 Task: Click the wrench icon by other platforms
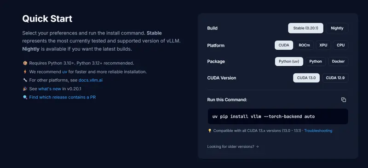25,80
